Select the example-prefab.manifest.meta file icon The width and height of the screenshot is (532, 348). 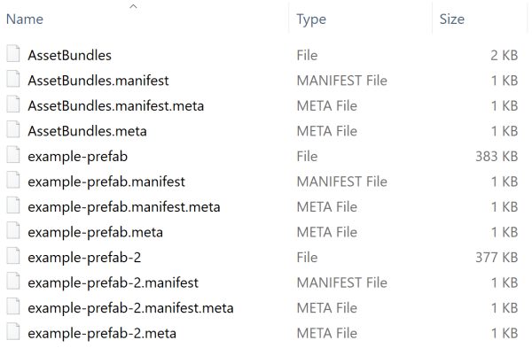13,205
